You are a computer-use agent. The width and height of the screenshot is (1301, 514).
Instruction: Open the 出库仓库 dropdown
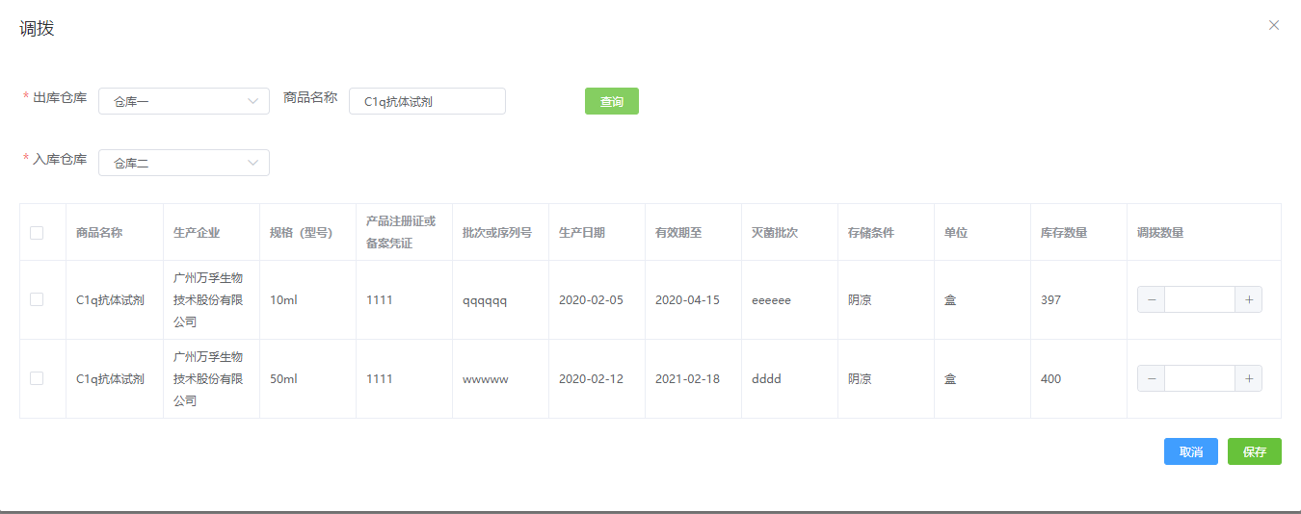tap(183, 101)
